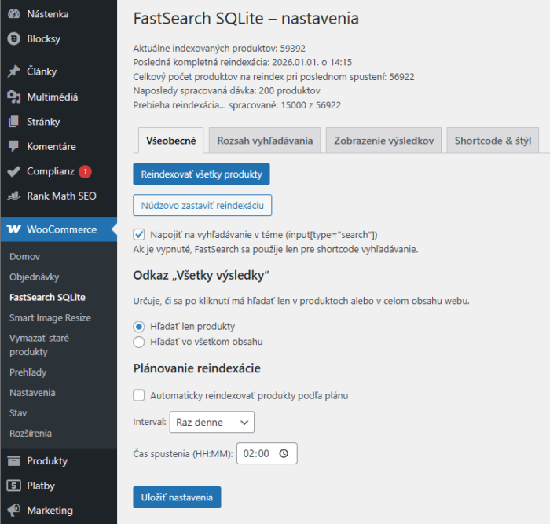The width and height of the screenshot is (550, 524).
Task: Open FastSearch SQLite submenu link
Action: point(47,297)
